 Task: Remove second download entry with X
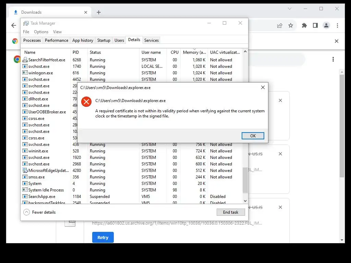[280, 154]
